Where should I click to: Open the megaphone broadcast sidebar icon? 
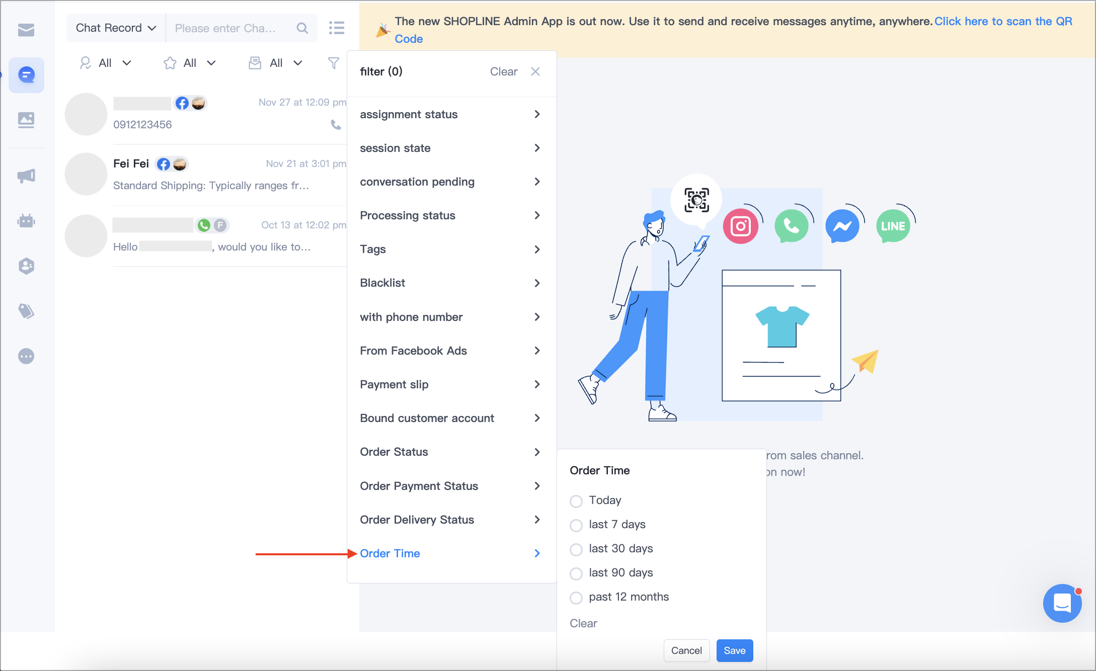click(26, 176)
